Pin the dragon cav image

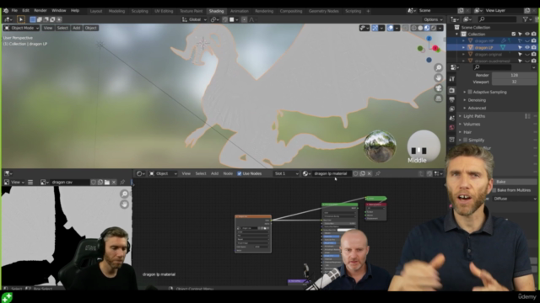(x=122, y=182)
